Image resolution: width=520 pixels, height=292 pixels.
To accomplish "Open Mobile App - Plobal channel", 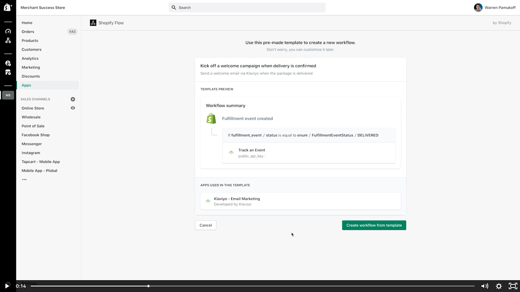I will pyautogui.click(x=39, y=171).
